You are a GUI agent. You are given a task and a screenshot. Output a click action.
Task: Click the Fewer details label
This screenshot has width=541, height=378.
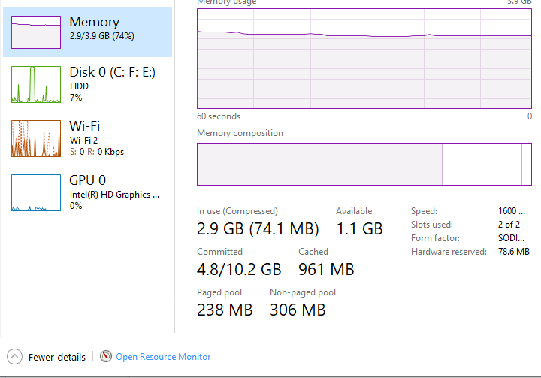(57, 357)
